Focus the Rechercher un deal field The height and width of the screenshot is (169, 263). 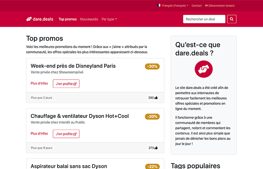pos(204,19)
